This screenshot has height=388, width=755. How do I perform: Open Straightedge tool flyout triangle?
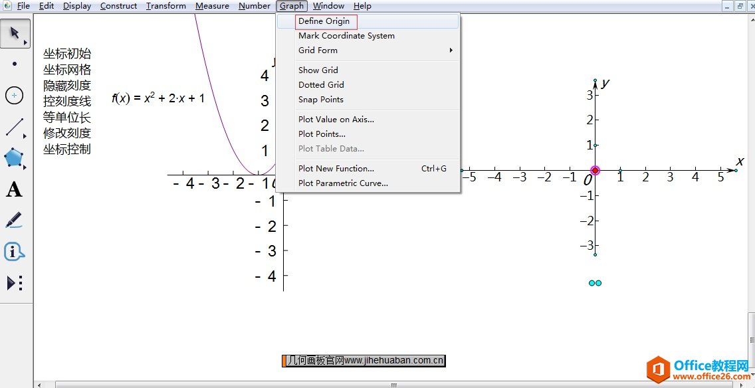(x=25, y=137)
